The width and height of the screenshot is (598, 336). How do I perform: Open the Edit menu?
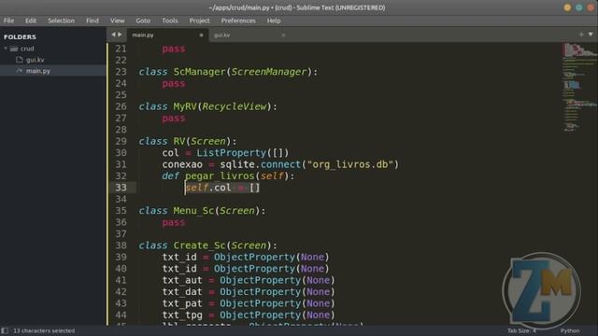[x=31, y=21]
